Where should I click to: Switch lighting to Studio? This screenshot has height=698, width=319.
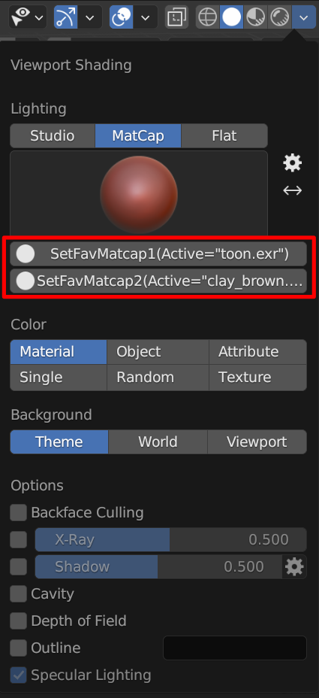[53, 136]
